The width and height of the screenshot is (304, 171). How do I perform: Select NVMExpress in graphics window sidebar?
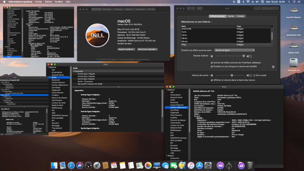(175, 130)
